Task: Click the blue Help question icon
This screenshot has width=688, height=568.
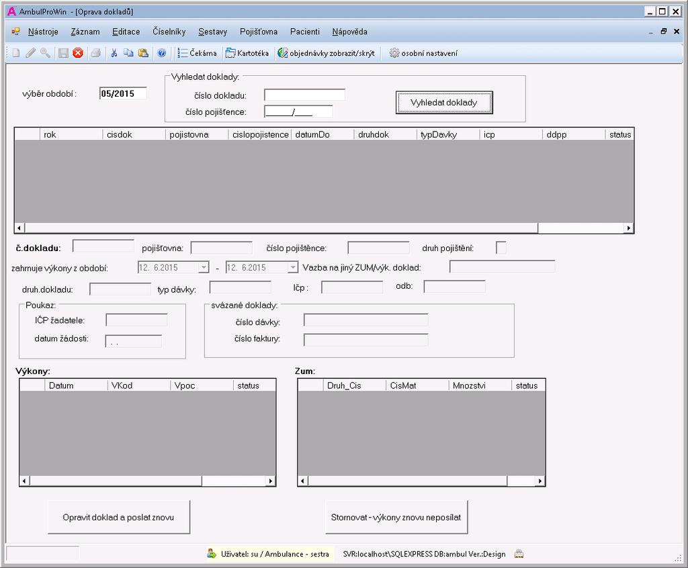Action: pos(161,53)
